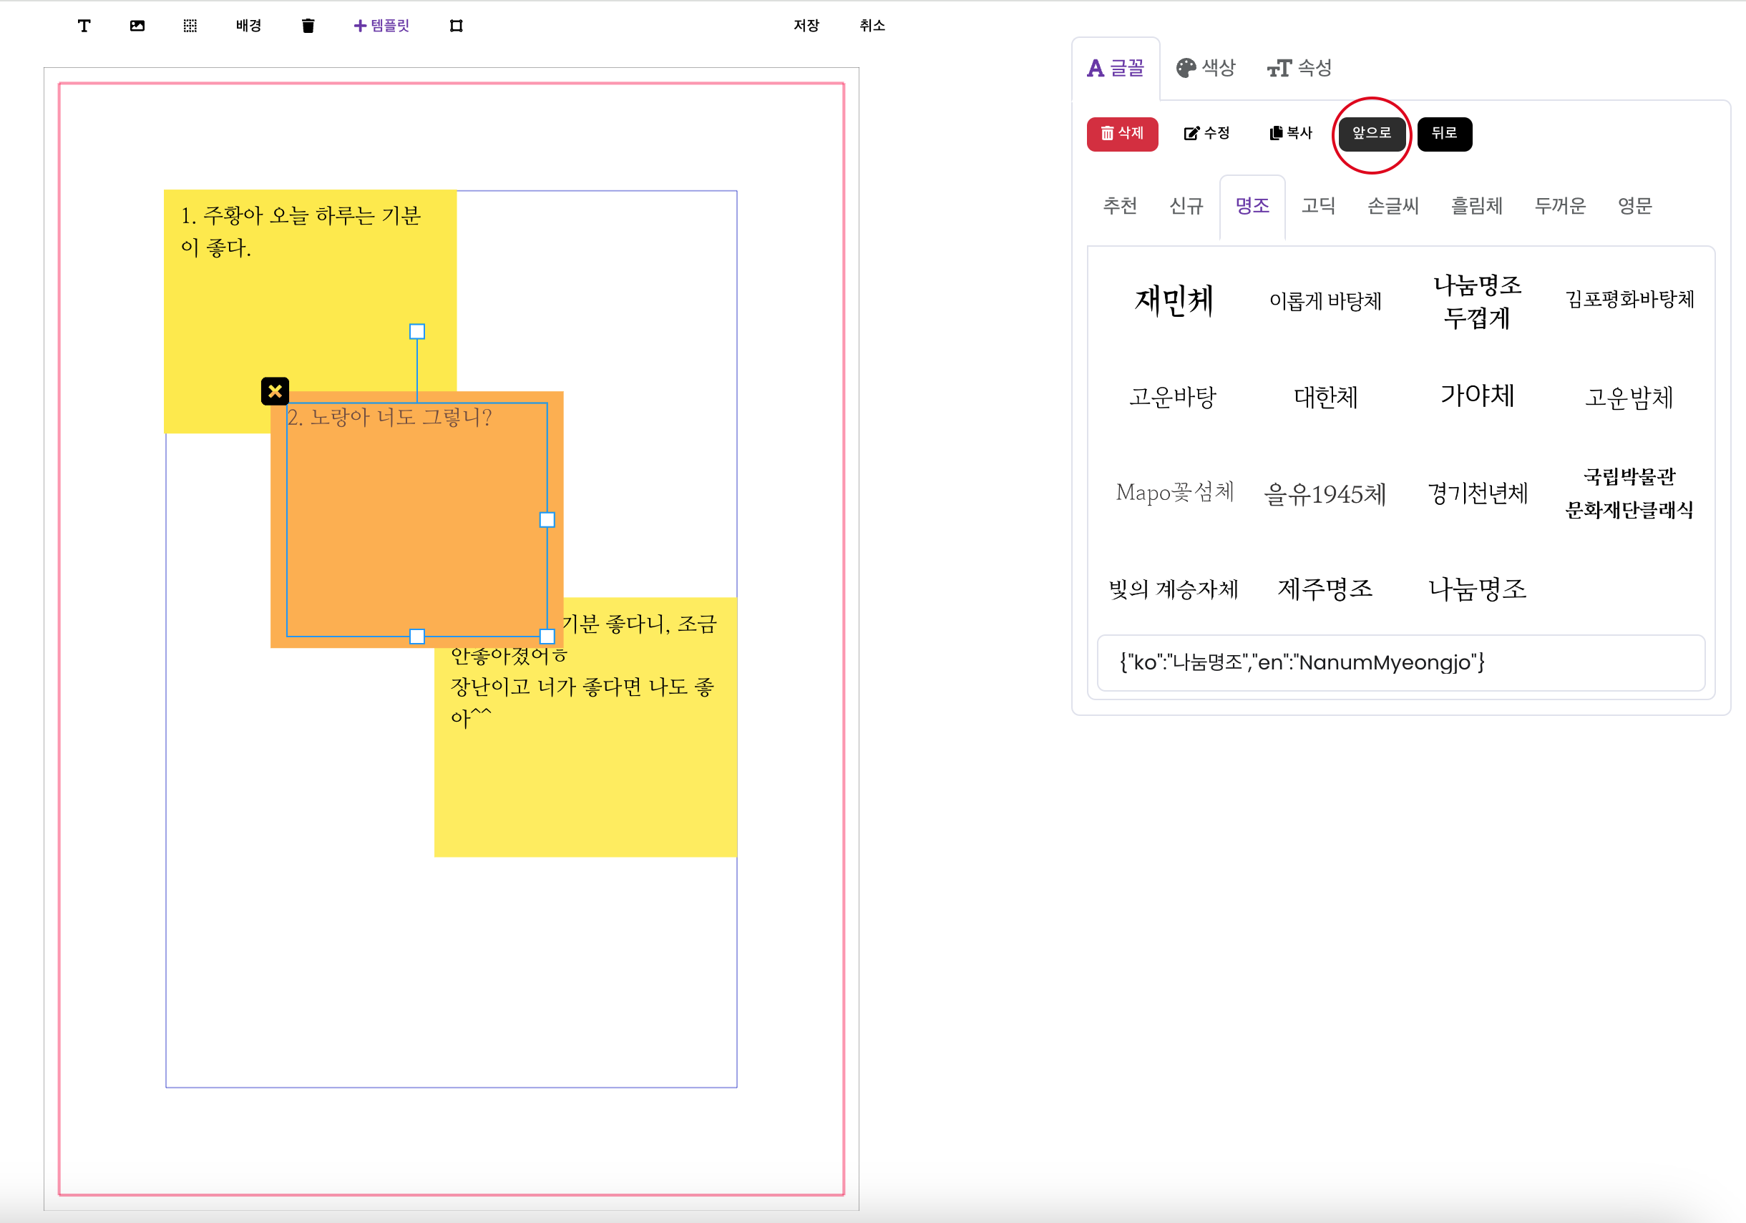Screen dimensions: 1746x1223
Task: Click the +템플릿 template button
Action: (381, 26)
